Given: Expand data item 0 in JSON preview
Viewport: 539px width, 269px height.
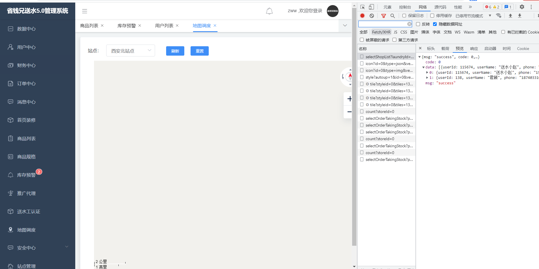Looking at the screenshot, I should tap(427, 73).
